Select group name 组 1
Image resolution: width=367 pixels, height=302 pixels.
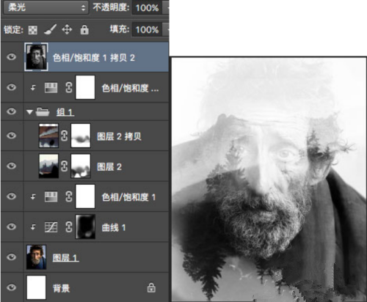click(65, 112)
